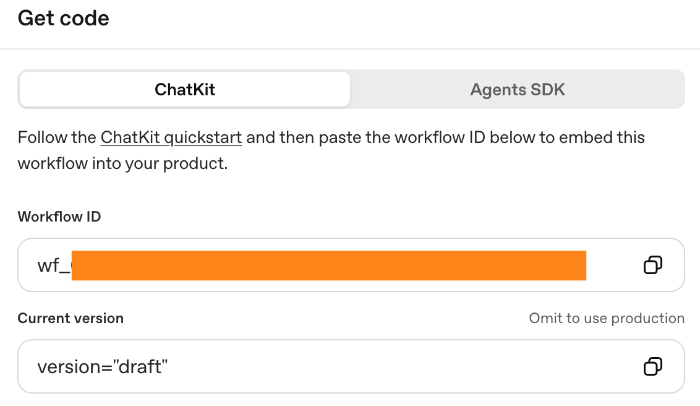Click the copy button at the bottom input's right edge
Viewport: 700px width, 406px height.
(652, 366)
